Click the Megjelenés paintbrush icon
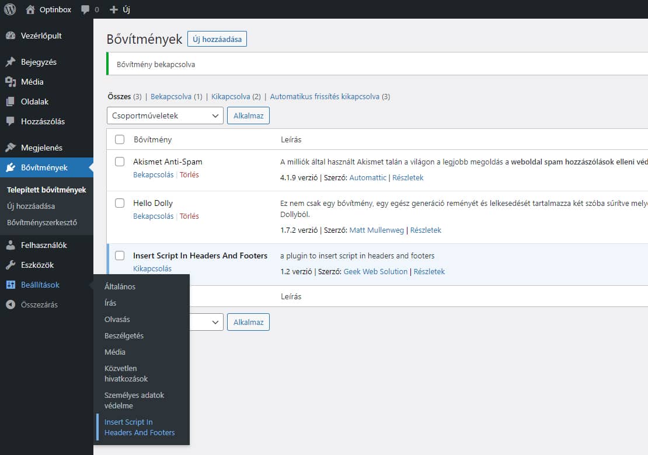This screenshot has width=648, height=455. click(x=11, y=148)
